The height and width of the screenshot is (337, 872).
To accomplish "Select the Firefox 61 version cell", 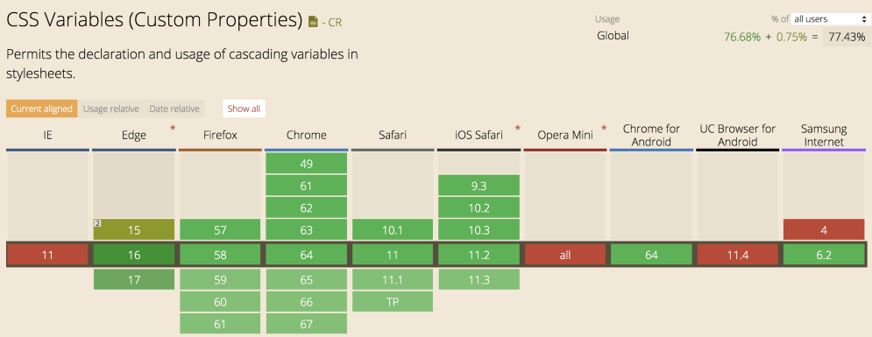I will [x=220, y=324].
